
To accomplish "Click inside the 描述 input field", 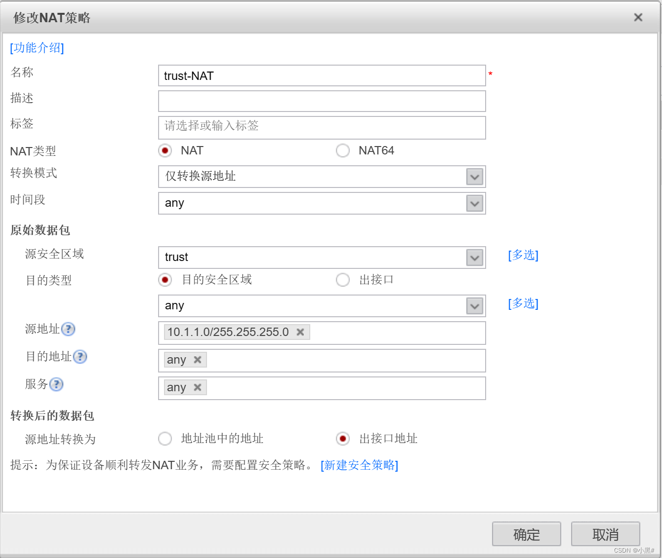I will tap(321, 101).
